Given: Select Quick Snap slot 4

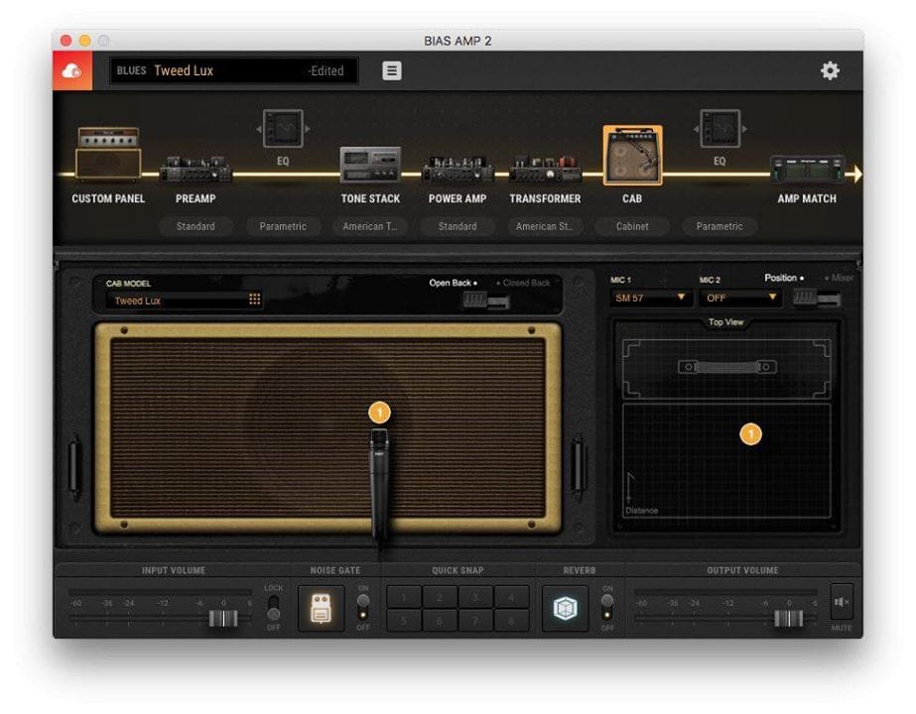Looking at the screenshot, I should 511,597.
